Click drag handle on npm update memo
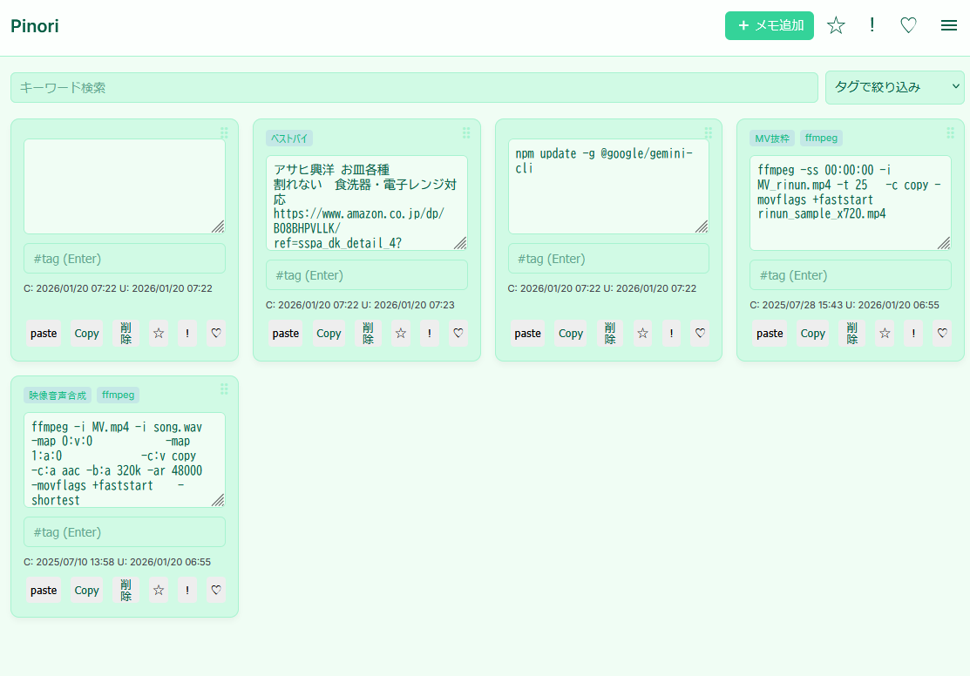 click(708, 133)
